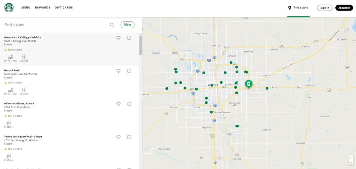The image size is (356, 169).
Task: Open the GIFT CARDS page
Action: (64, 8)
